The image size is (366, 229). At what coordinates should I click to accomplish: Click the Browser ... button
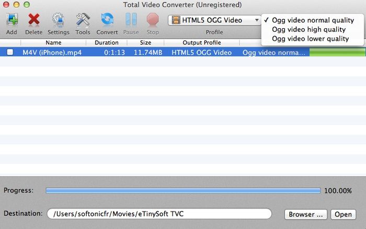tap(306, 214)
